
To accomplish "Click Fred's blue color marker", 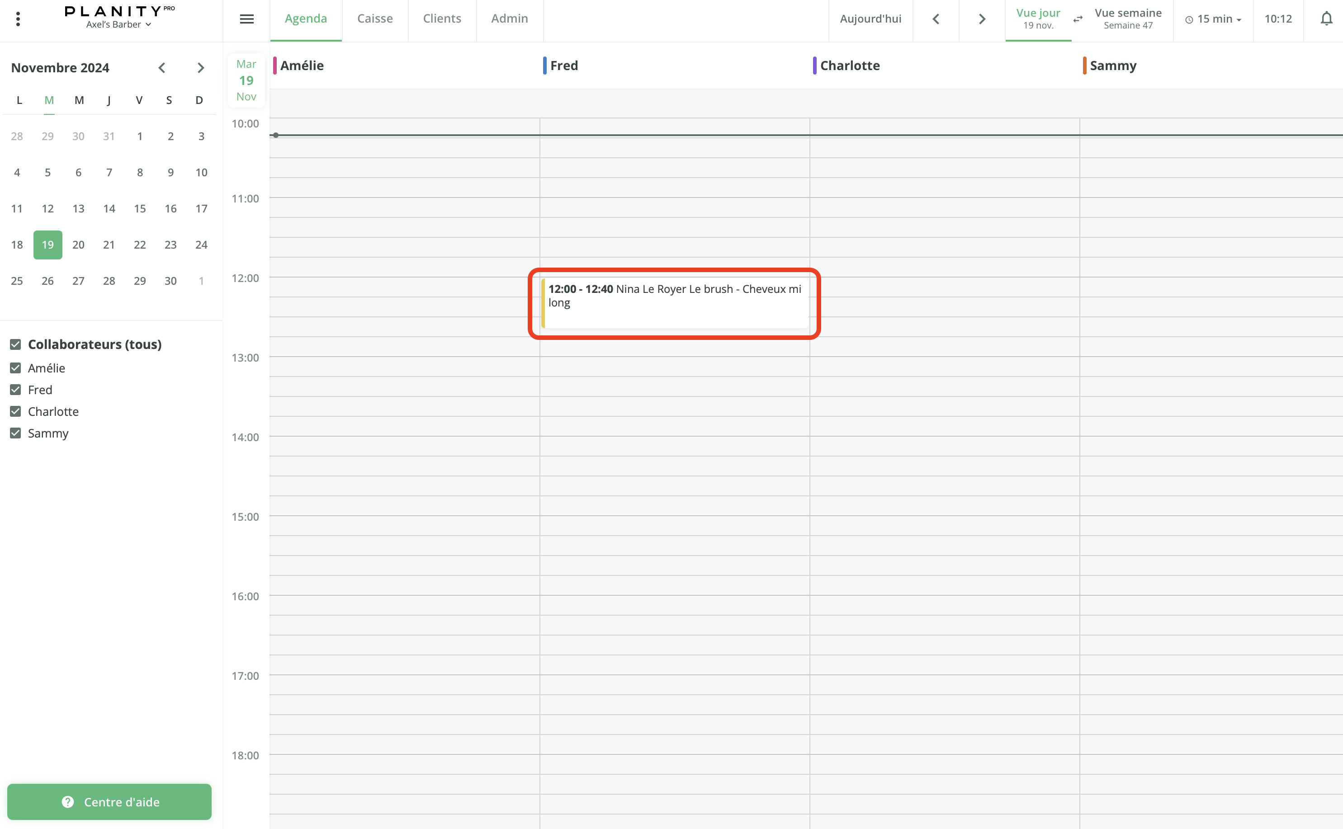I will 544,66.
